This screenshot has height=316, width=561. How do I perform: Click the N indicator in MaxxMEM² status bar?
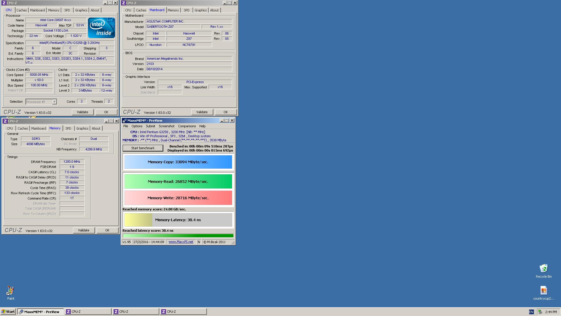(199, 242)
